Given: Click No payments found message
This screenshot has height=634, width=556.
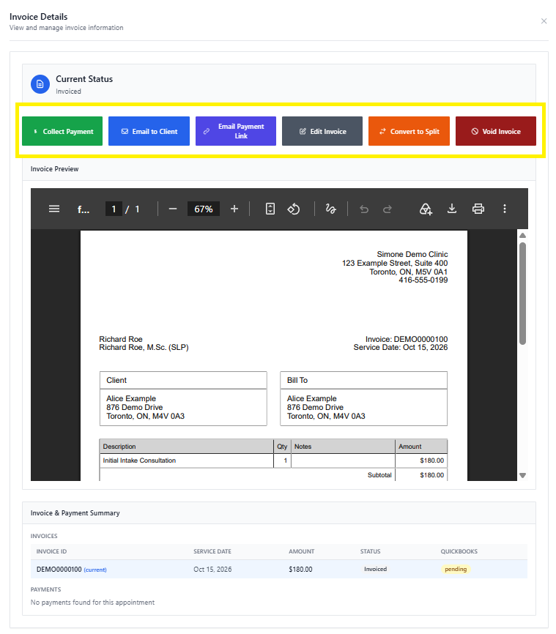Looking at the screenshot, I should [92, 603].
